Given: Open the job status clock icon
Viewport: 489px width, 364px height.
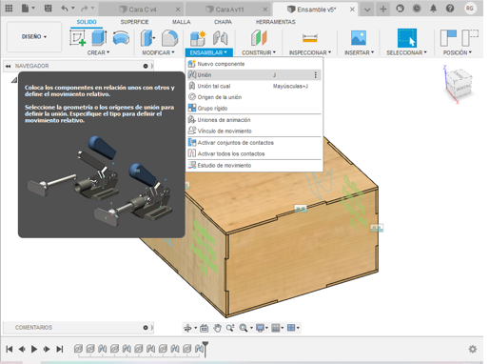Looking at the screenshot, I should pos(417,9).
